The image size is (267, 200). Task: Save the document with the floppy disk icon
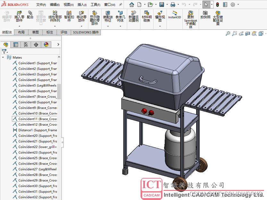[162, 4]
